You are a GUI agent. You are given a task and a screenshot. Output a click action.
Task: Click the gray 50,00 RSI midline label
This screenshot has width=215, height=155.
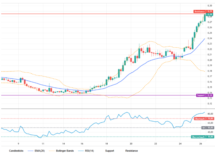pos(207,128)
